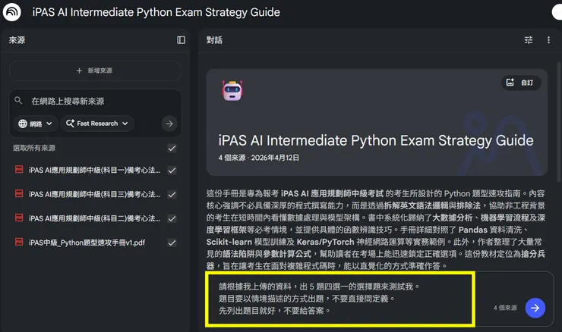
Task: Send the chat message arrow
Action: [535, 308]
